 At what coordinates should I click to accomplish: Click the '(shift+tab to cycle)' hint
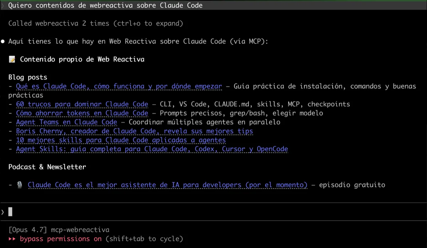point(144,239)
